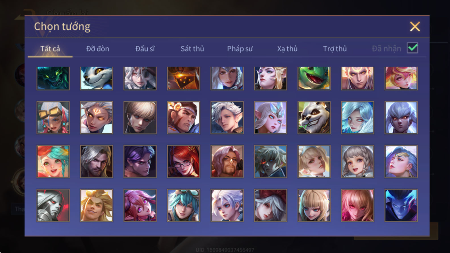Pick the green frog hero portrait
This screenshot has height=253, width=450.
tap(314, 78)
